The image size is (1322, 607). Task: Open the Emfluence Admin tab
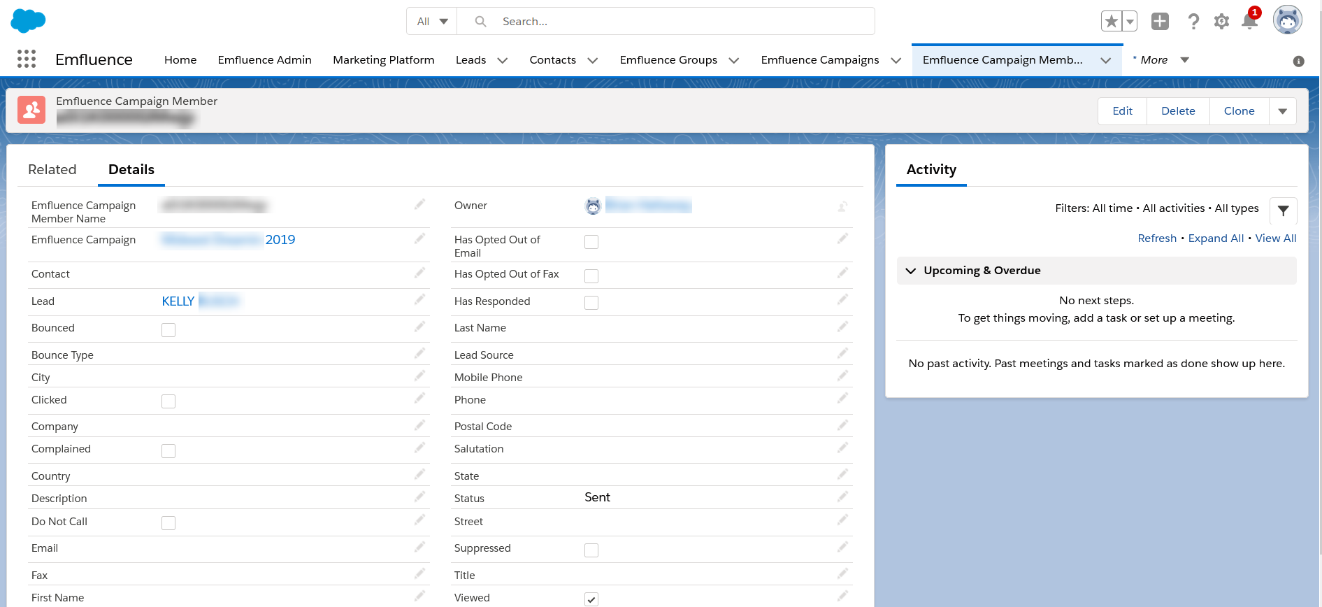tap(264, 60)
